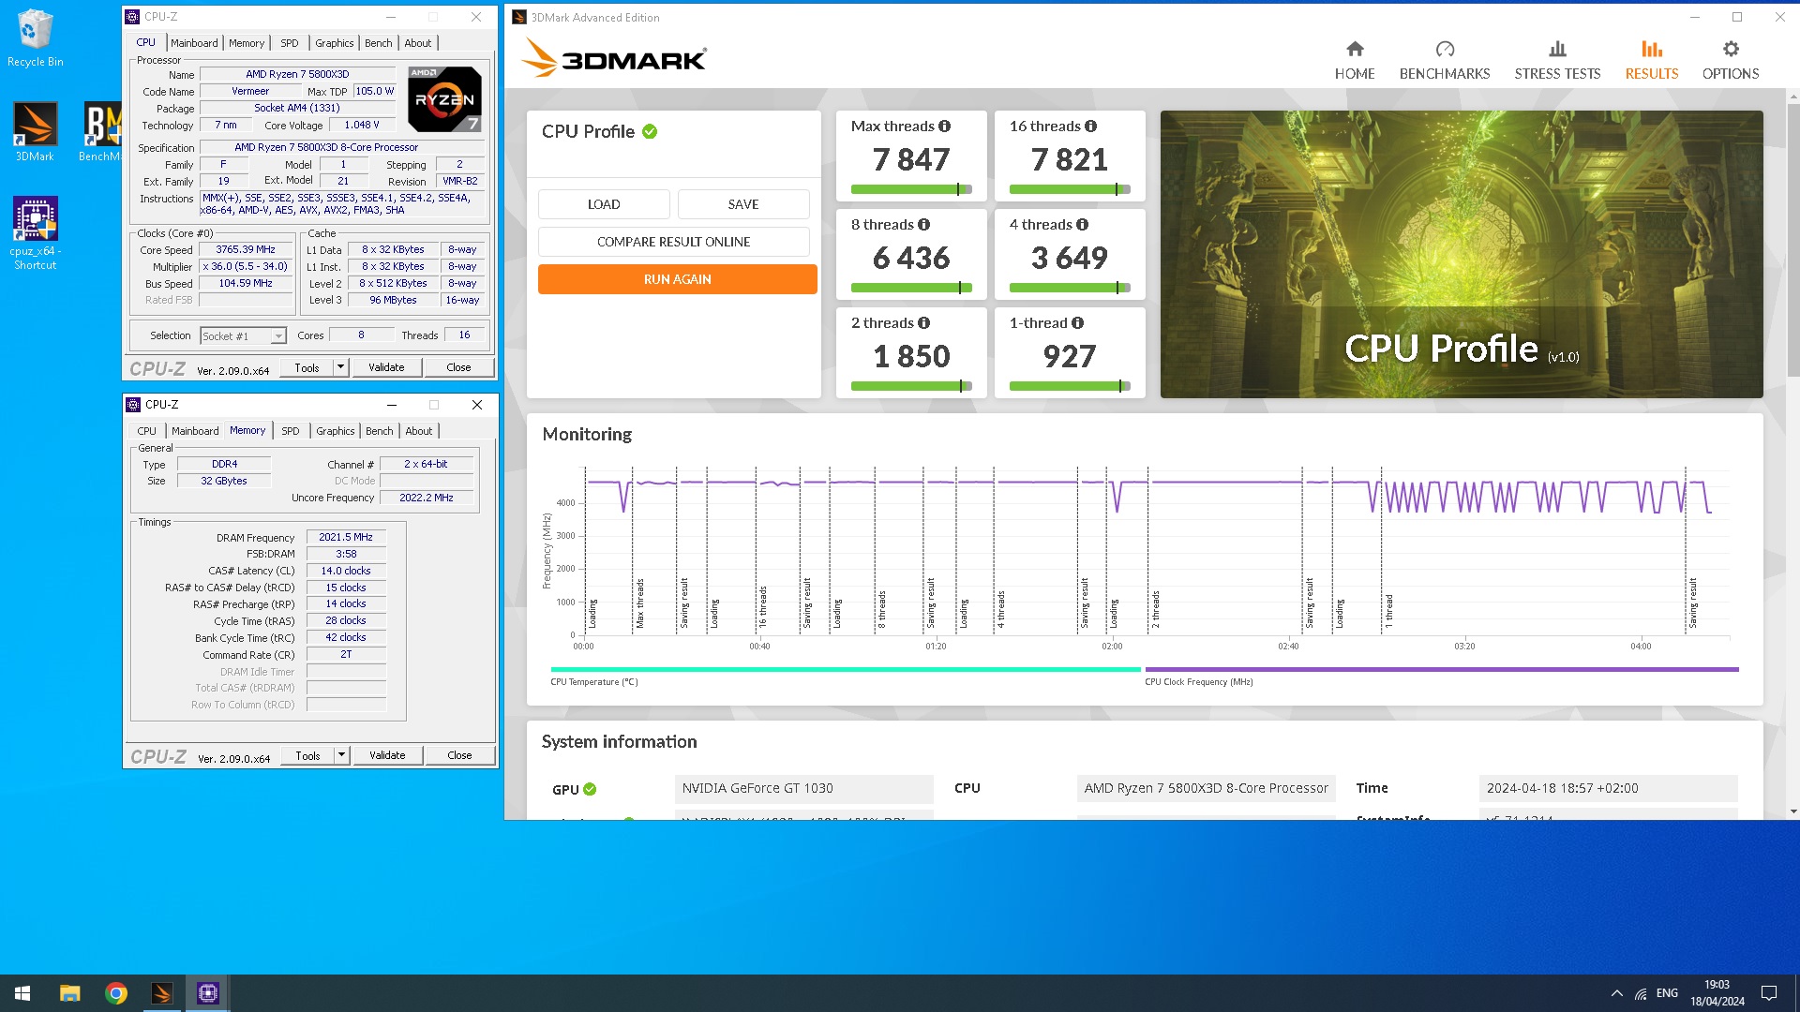The image size is (1800, 1012).
Task: Click the Core Speed value field
Action: tap(246, 250)
